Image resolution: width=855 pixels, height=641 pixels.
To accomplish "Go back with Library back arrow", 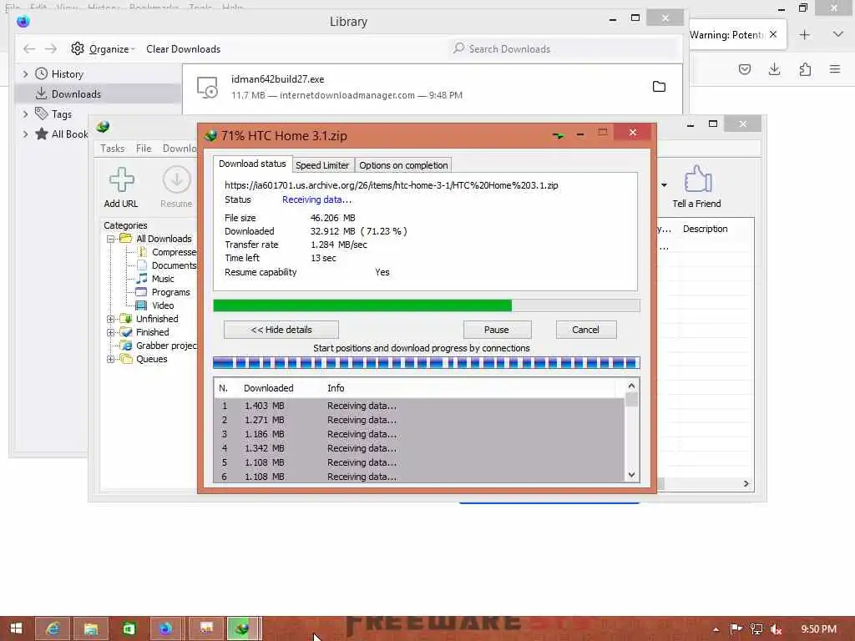I will point(29,49).
